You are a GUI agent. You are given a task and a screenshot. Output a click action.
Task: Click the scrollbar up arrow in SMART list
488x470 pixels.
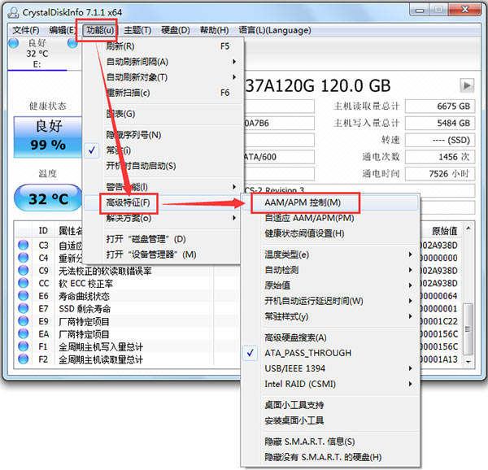(468, 228)
